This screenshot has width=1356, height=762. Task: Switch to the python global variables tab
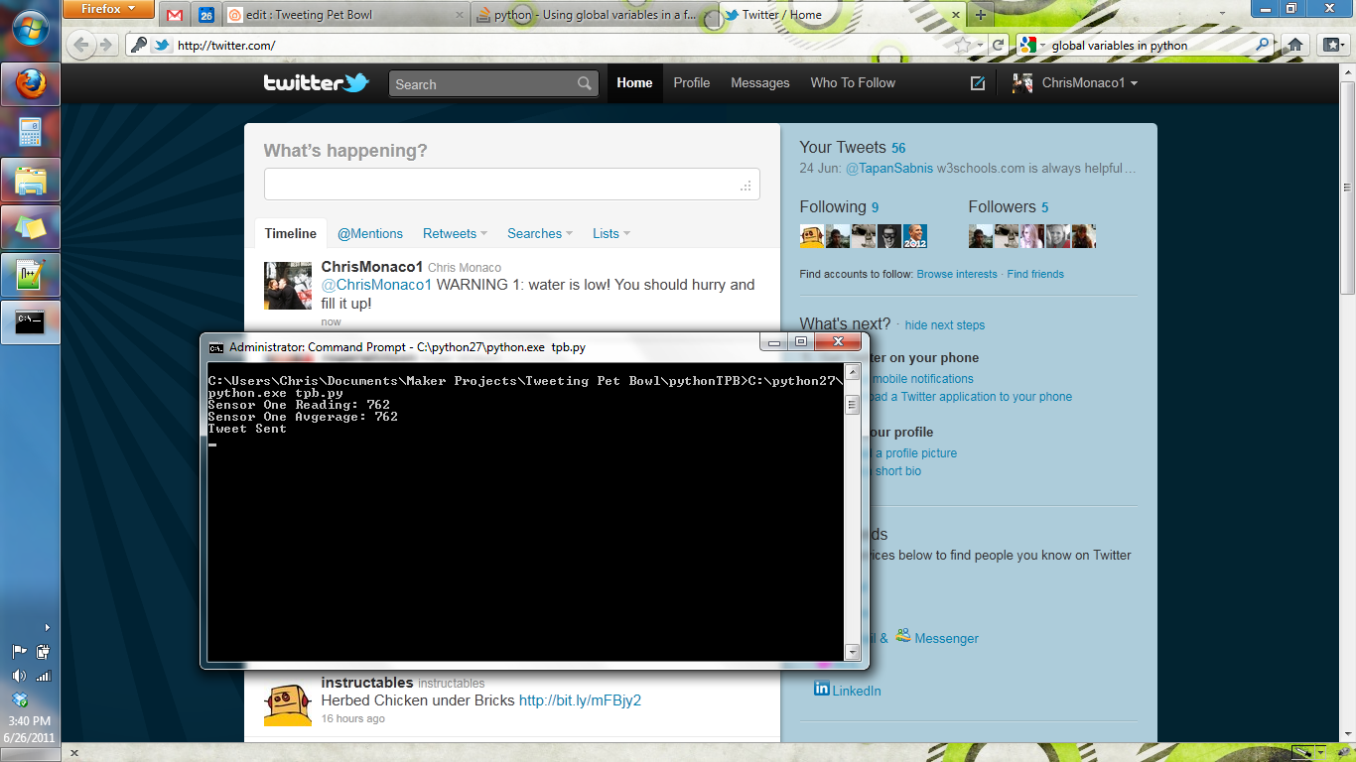click(x=595, y=15)
